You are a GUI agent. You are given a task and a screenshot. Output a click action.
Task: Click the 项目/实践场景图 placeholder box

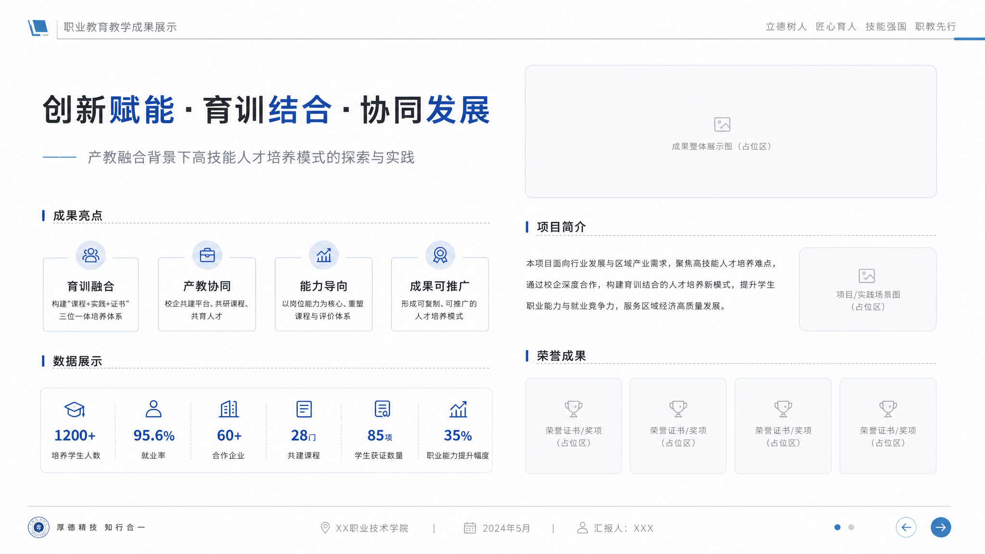(868, 289)
